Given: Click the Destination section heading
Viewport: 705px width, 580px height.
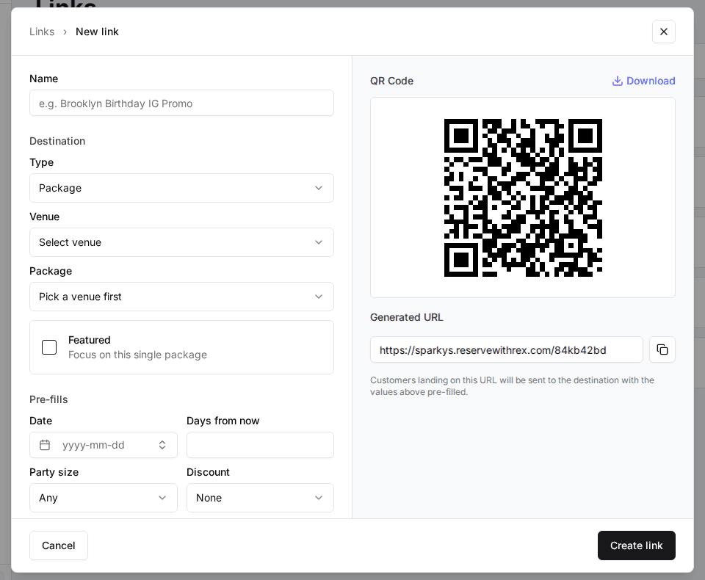Looking at the screenshot, I should 57,141.
